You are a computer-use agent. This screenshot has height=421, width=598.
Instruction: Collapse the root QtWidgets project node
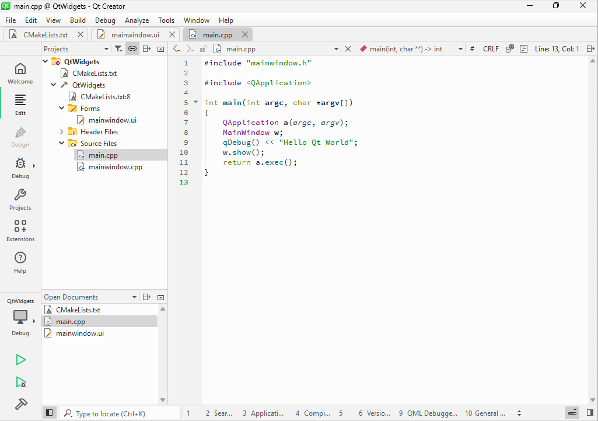pos(46,61)
